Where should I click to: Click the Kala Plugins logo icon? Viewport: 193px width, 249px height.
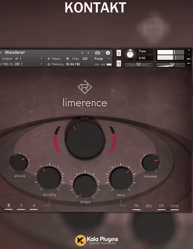80,240
